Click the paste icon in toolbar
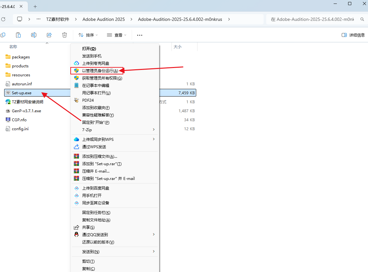The height and width of the screenshot is (272, 368). point(18,35)
